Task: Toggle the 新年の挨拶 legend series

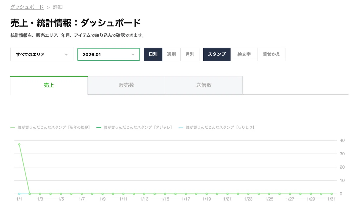Action: (x=50, y=127)
